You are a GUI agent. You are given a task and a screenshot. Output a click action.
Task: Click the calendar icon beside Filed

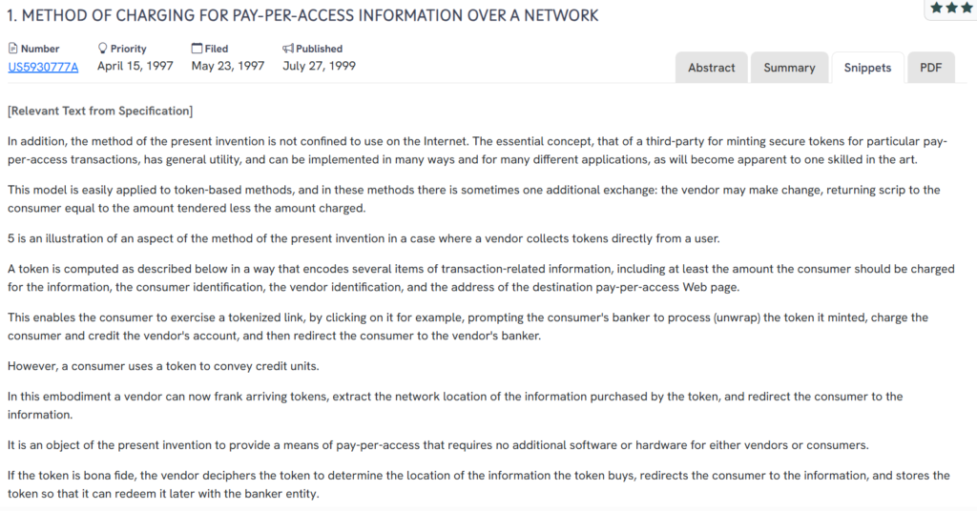(x=197, y=49)
